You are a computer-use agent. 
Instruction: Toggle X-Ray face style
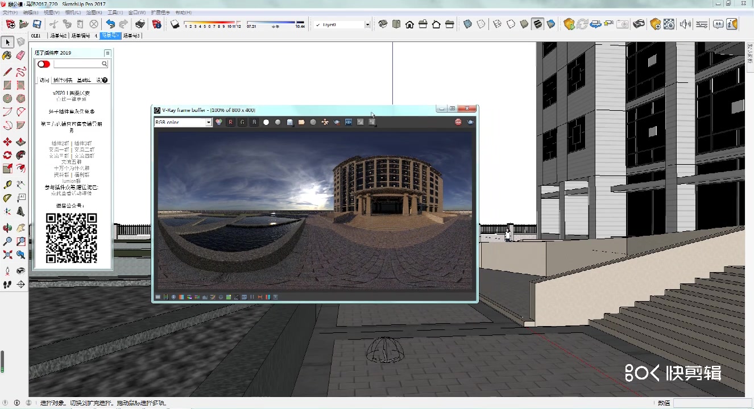pyautogui.click(x=467, y=24)
